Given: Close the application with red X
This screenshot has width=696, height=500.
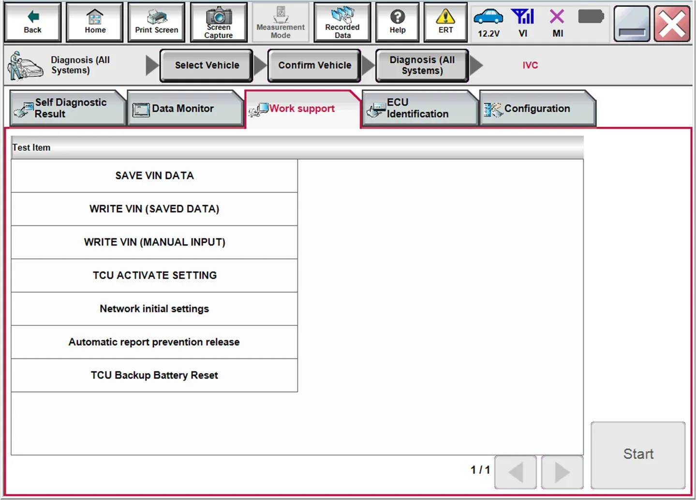Looking at the screenshot, I should coord(672,23).
